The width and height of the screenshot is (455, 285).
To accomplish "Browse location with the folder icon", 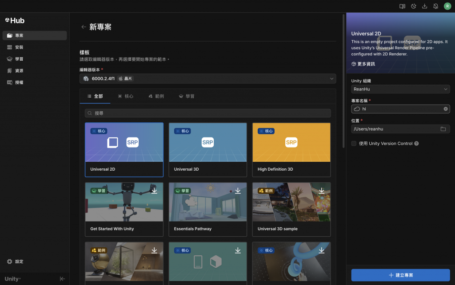I will [443, 129].
